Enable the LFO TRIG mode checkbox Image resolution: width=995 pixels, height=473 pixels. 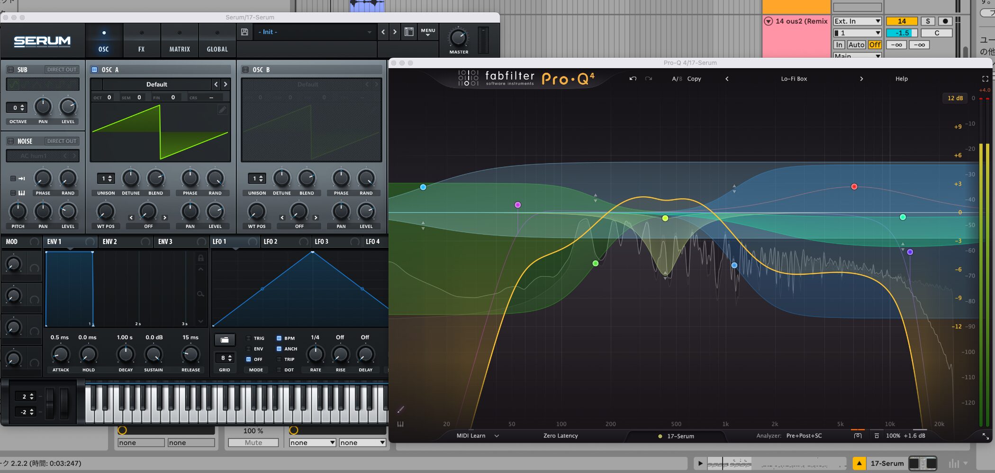pos(248,338)
